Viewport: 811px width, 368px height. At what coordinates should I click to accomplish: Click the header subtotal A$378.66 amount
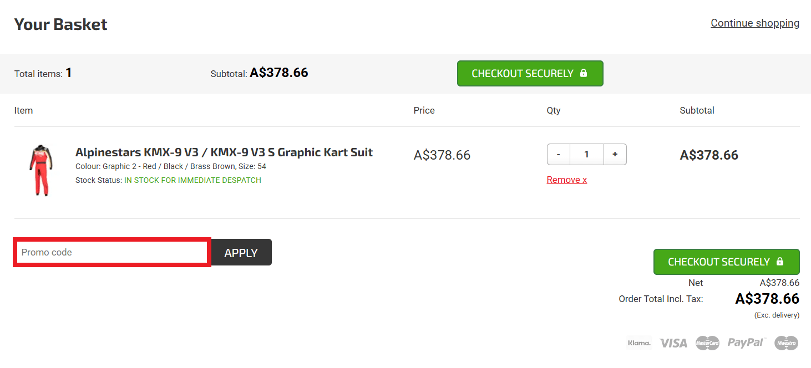click(x=279, y=73)
